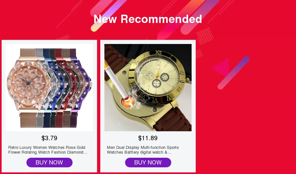296x174 pixels.
Task: Click BUY NOW under the $11.89 watch
Action: [148, 163]
